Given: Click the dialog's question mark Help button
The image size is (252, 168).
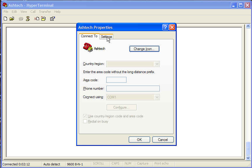Looking at the screenshot, I should pyautogui.click(x=165, y=27).
